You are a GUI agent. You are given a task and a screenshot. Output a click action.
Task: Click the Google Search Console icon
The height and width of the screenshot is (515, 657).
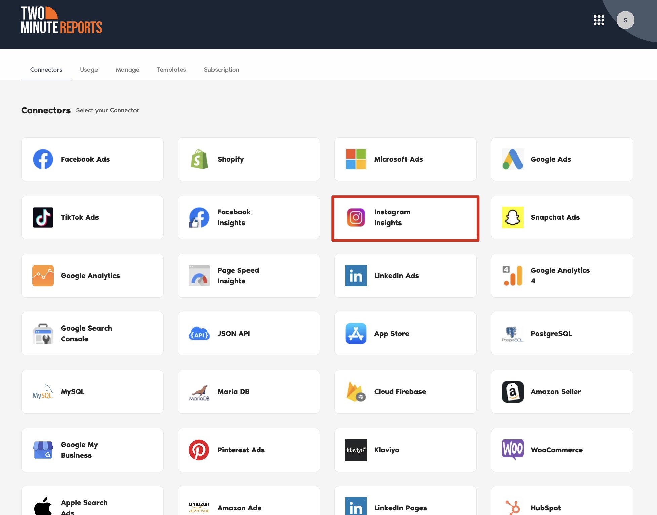tap(43, 334)
